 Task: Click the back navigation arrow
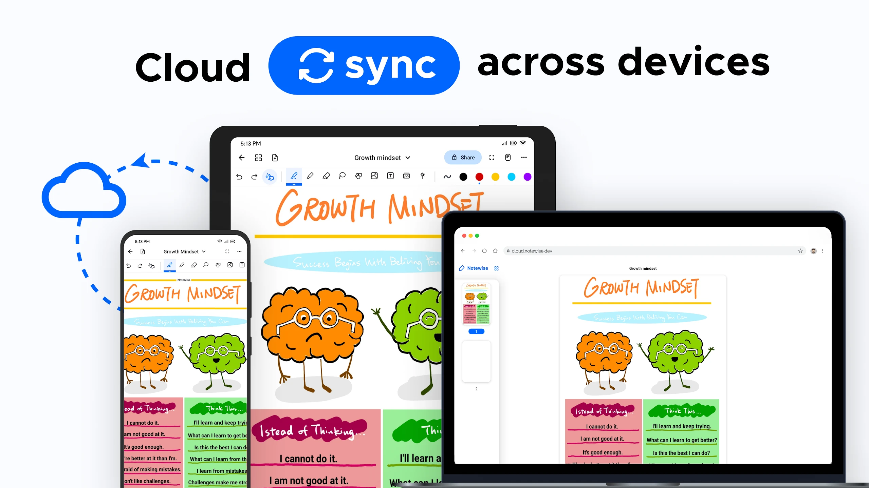tap(242, 157)
